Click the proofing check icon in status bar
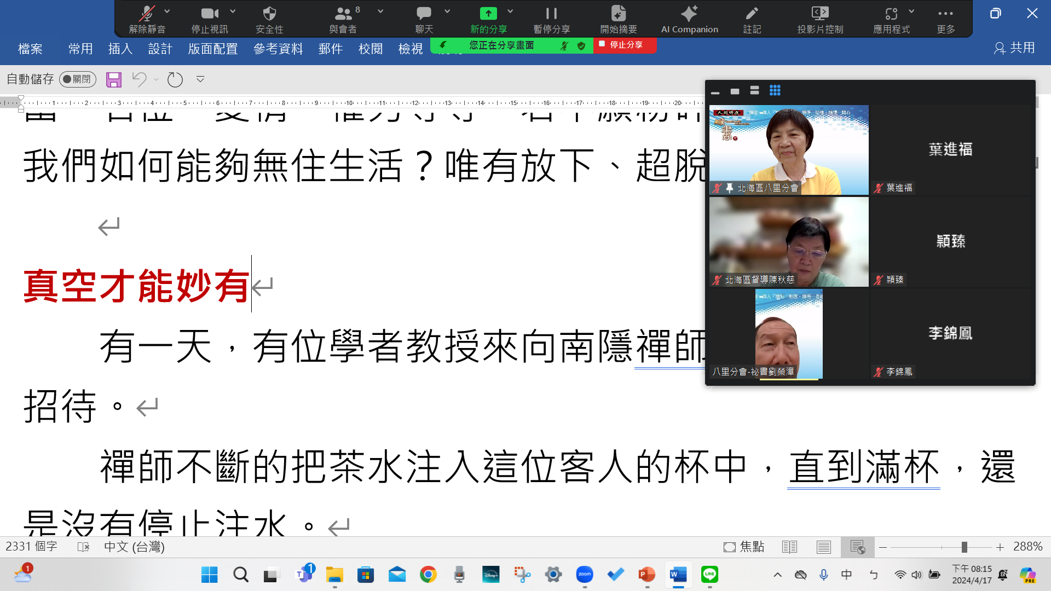The width and height of the screenshot is (1051, 591). click(x=83, y=547)
